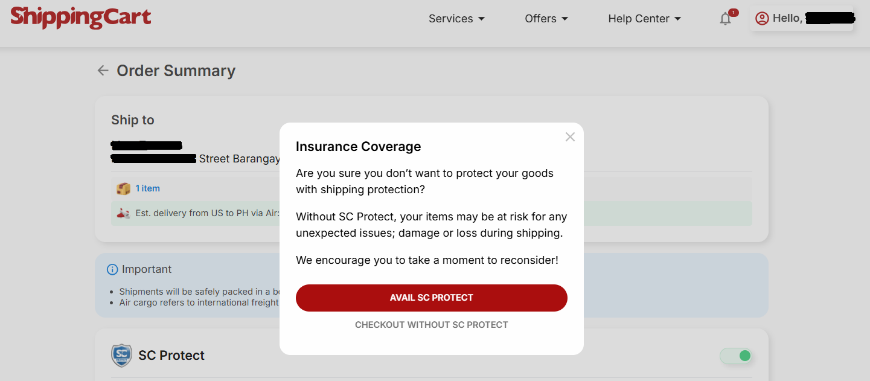Go back using Order Summary arrow
Viewport: 870px width, 381px height.
point(103,71)
